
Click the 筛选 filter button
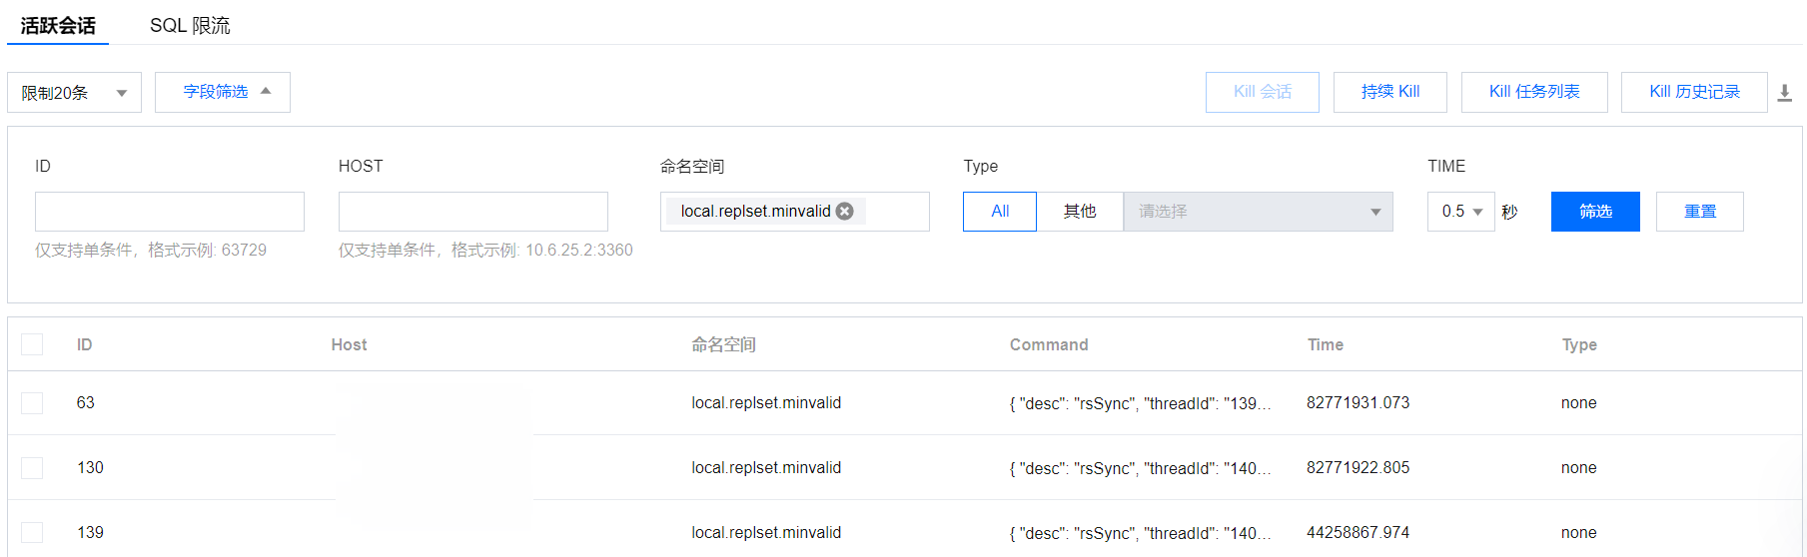coord(1595,212)
